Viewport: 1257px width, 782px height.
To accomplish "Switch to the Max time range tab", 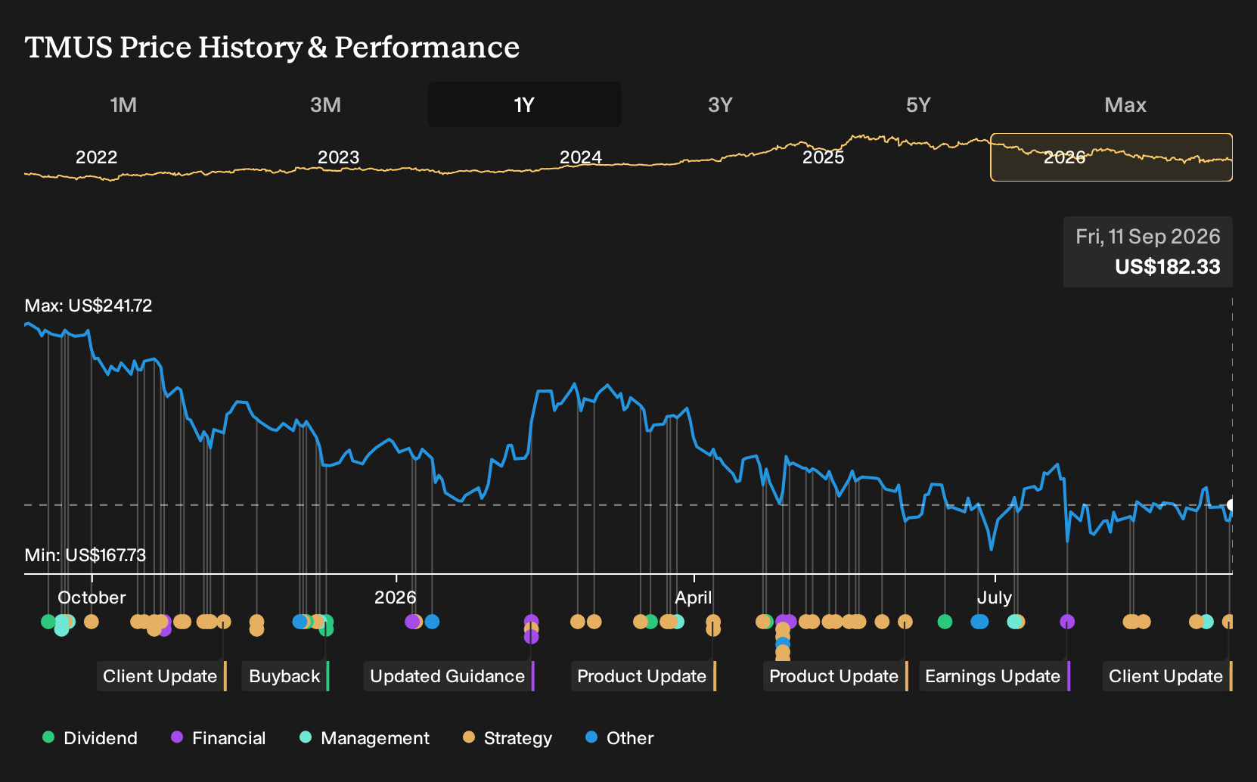I will 1125,104.
